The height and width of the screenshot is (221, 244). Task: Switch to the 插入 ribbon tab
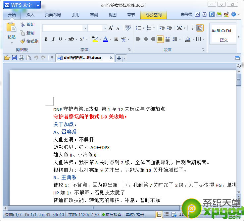pos(30,15)
